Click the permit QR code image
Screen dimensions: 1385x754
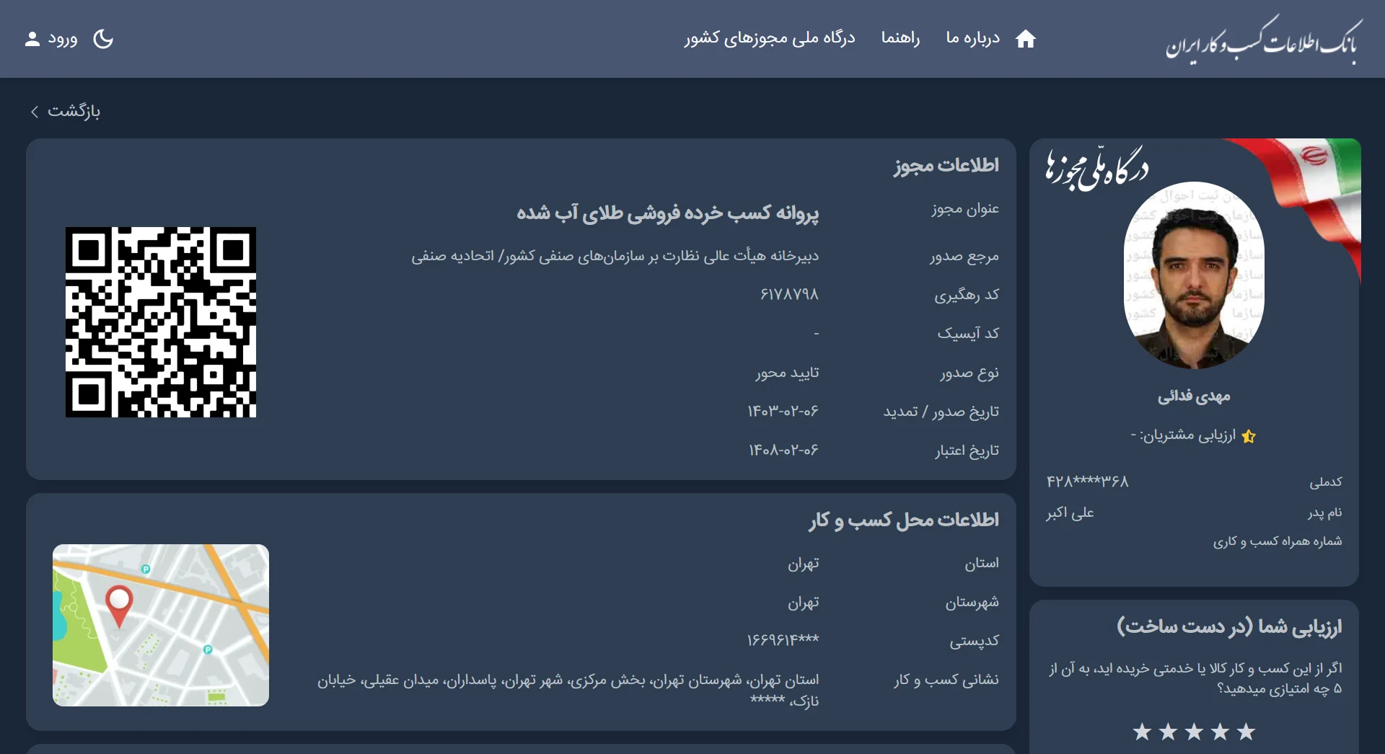coord(161,322)
